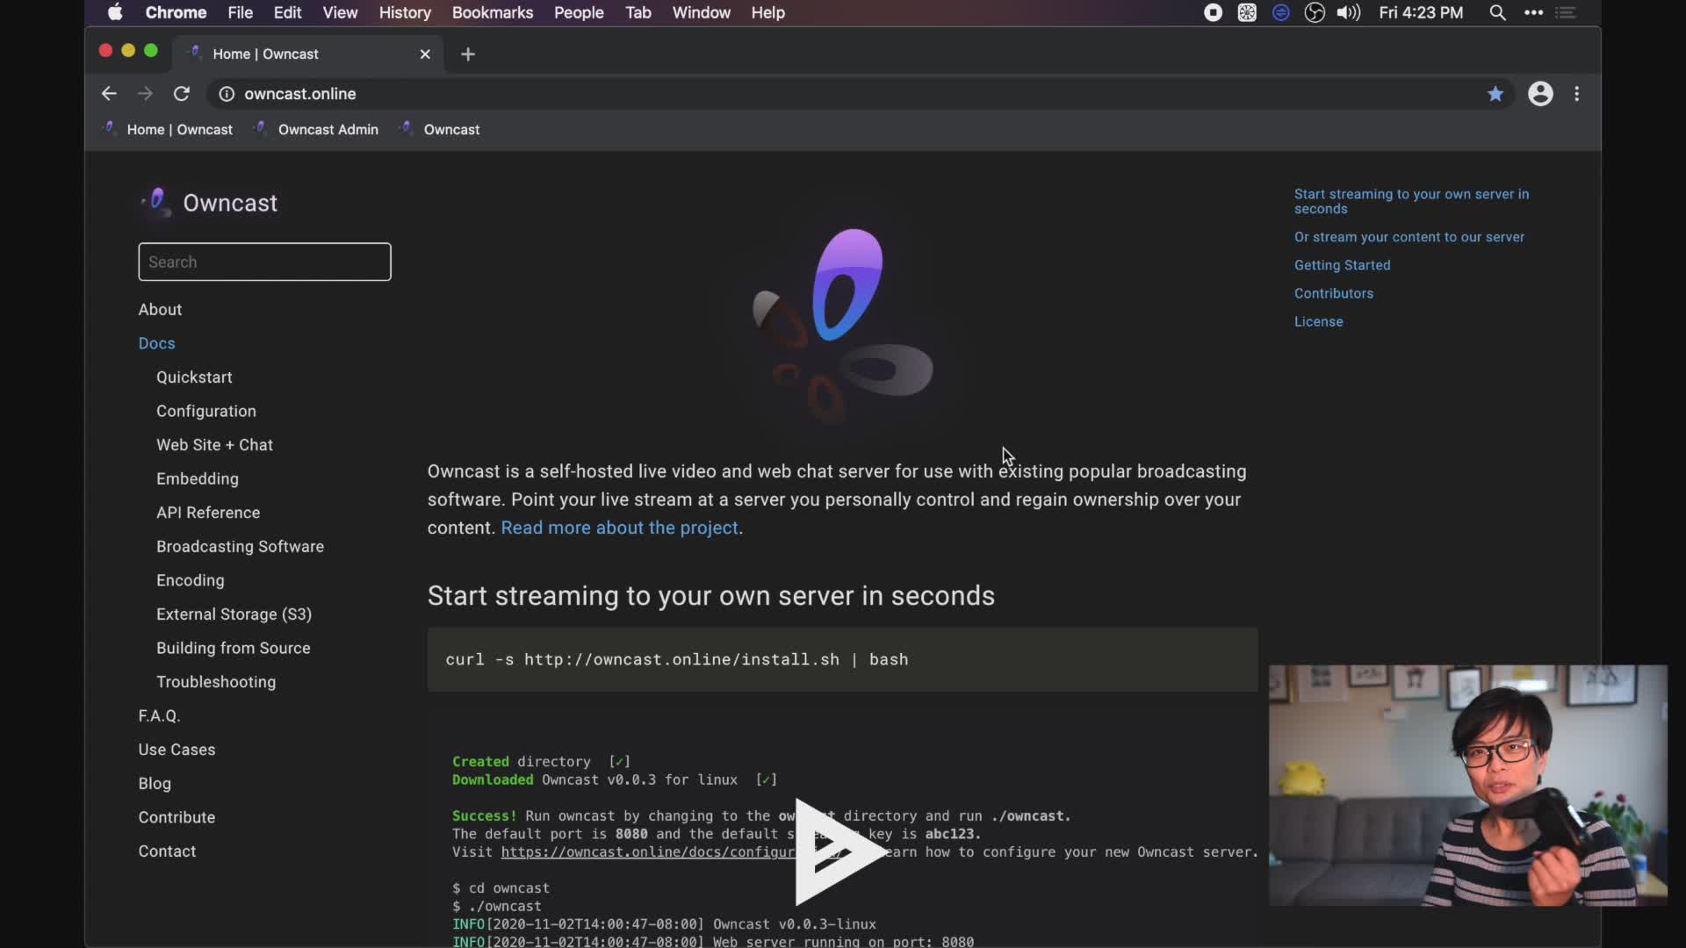Viewport: 1686px width, 948px height.
Task: Click the large Owncast hero logo
Action: (x=842, y=325)
